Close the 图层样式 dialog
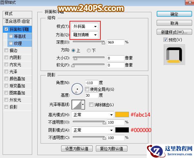The width and height of the screenshot is (194, 158). click(189, 2)
